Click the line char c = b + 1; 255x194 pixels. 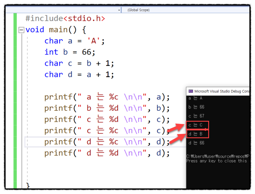[79, 63]
